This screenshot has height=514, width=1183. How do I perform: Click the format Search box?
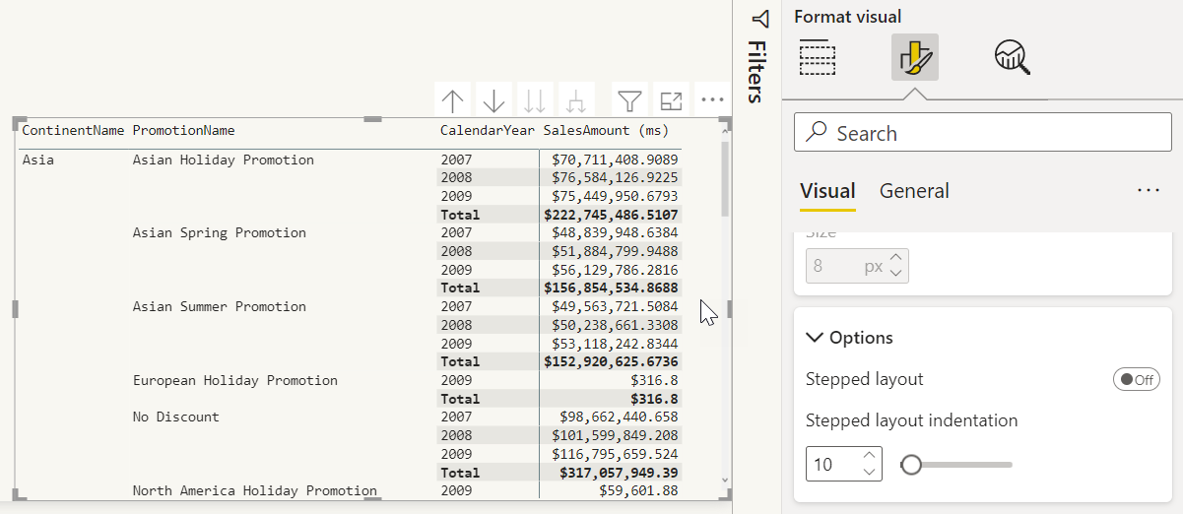point(983,134)
